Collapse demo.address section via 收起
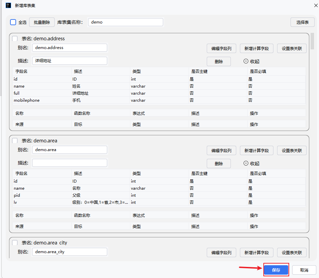The width and height of the screenshot is (319, 278). (x=251, y=61)
